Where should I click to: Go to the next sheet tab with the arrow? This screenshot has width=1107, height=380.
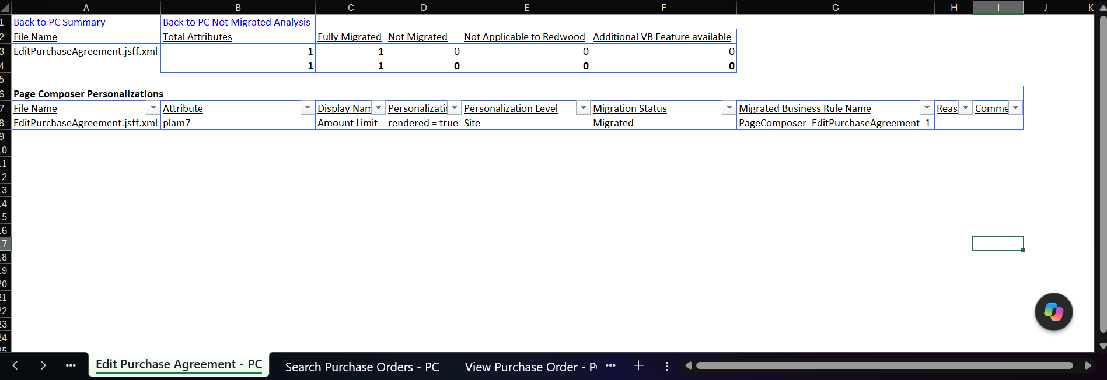point(43,365)
